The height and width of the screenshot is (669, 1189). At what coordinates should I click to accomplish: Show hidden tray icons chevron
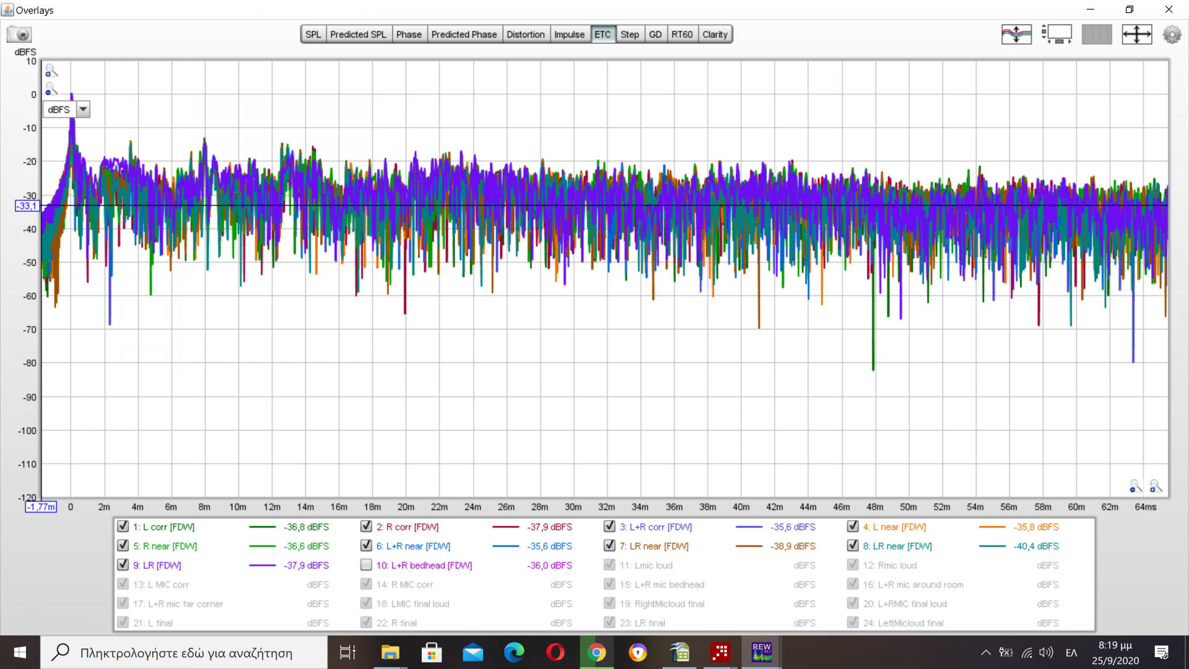pyautogui.click(x=986, y=652)
